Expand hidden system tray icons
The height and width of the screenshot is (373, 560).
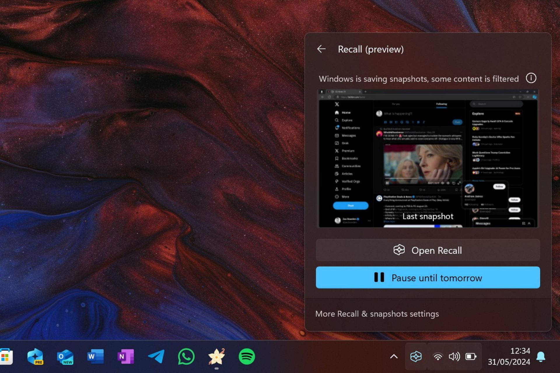coord(393,357)
